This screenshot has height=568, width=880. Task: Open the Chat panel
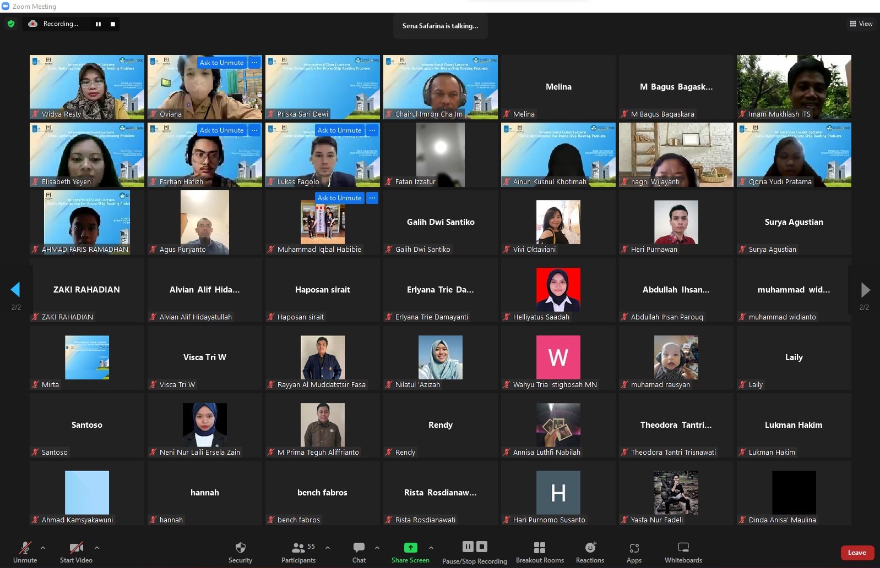click(x=358, y=552)
